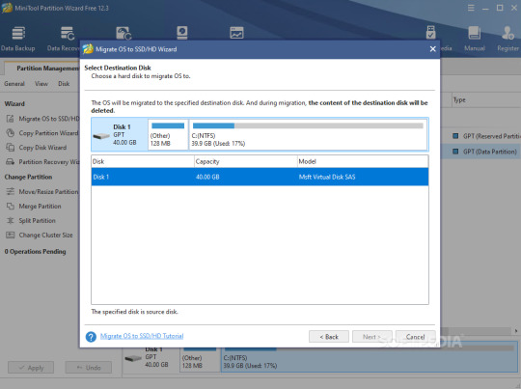Click the Undo button in the main window

89,368
